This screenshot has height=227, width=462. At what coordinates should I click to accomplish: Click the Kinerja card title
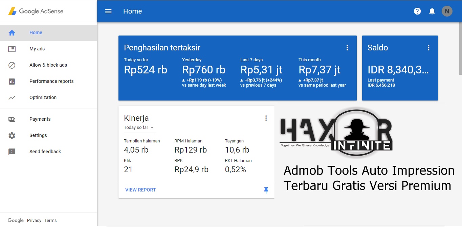[136, 118]
